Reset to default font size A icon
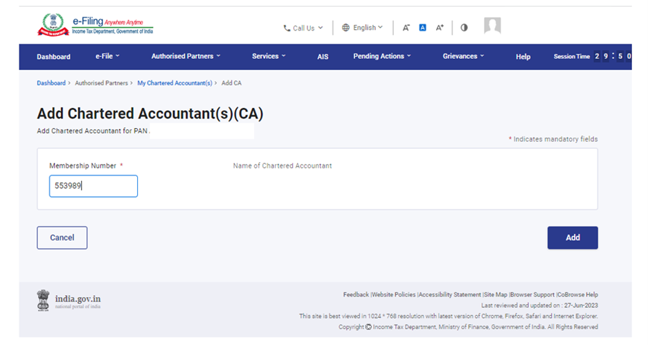 (422, 28)
